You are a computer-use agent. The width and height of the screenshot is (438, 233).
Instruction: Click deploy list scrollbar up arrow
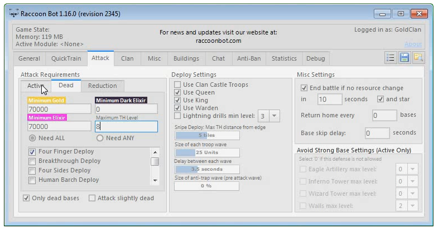click(155, 152)
